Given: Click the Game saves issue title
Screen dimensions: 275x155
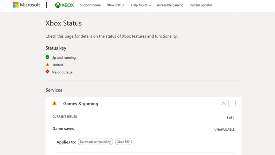Looking at the screenshot, I should (x=63, y=129).
